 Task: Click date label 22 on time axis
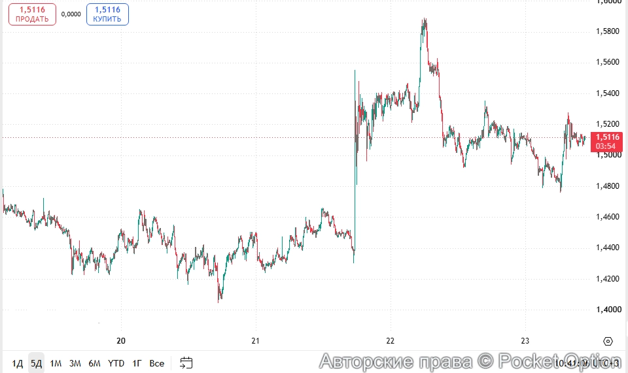pyautogui.click(x=390, y=341)
